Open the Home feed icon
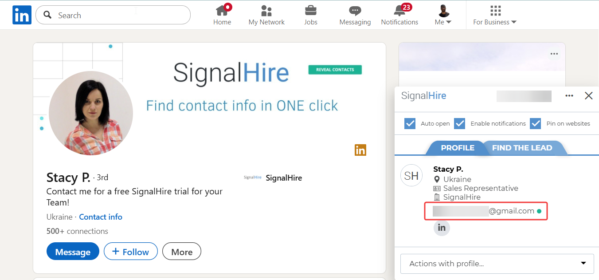Viewport: 599px width, 280px height. (222, 11)
